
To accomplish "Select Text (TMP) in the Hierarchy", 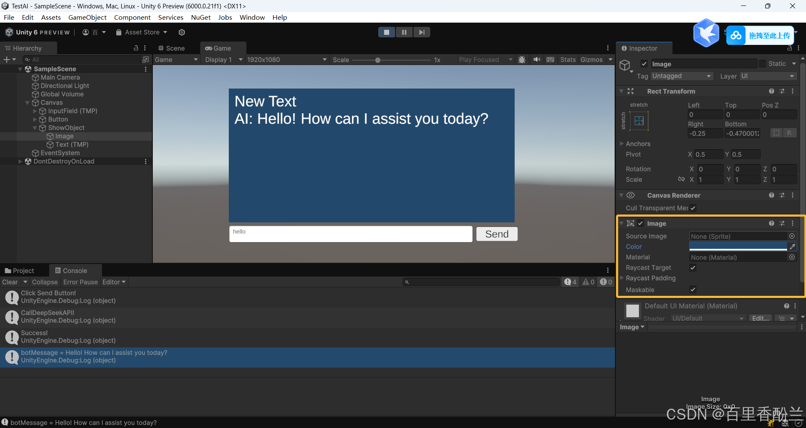I will click(72, 144).
